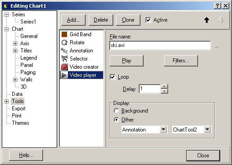Screen dimensions: 232x165
Task: Open the ChartTool2 dropdown arrow
Action: click(208, 129)
